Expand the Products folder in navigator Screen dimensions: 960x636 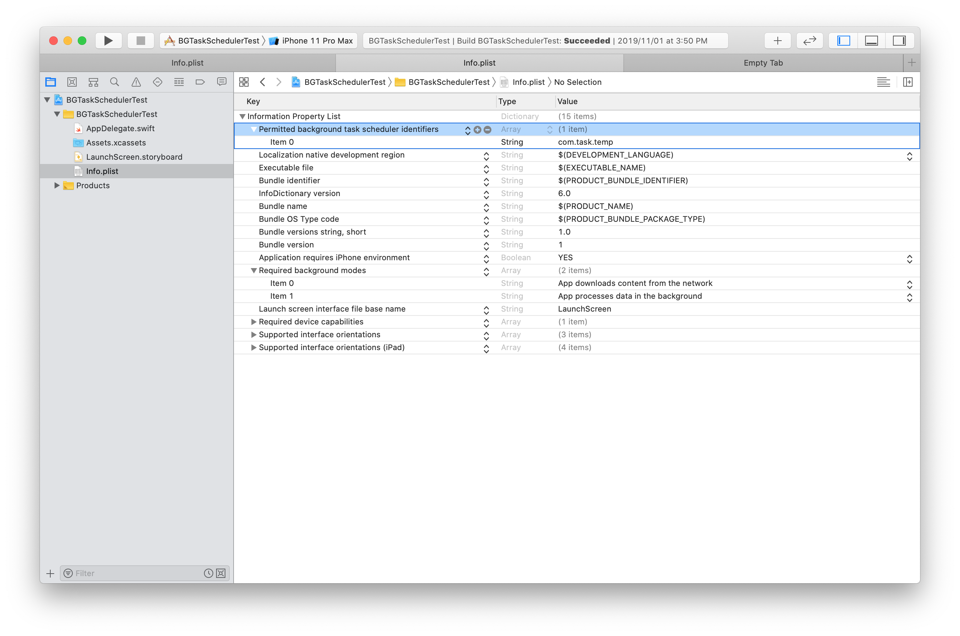[57, 185]
